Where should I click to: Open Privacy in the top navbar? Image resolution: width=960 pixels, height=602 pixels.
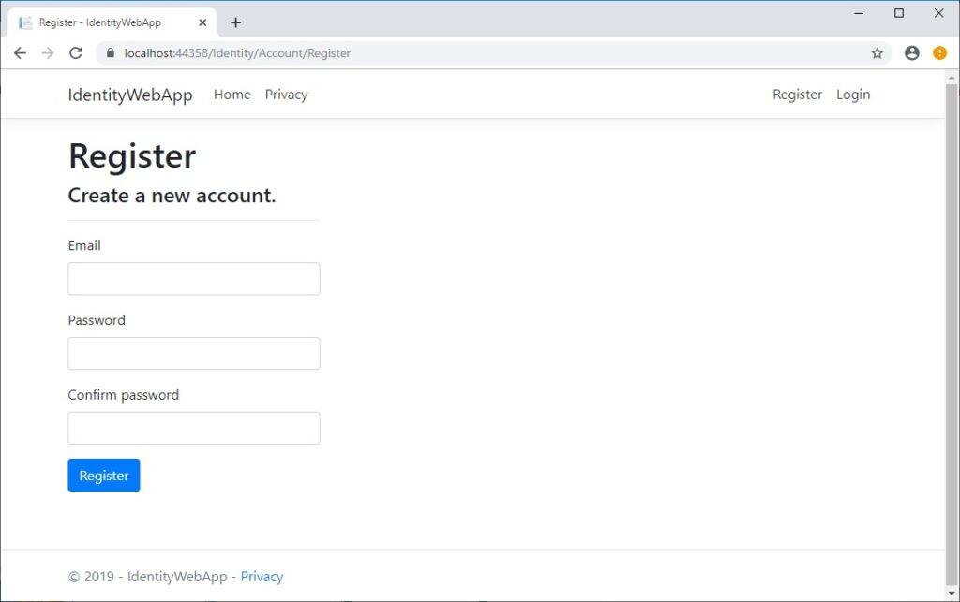click(x=287, y=95)
